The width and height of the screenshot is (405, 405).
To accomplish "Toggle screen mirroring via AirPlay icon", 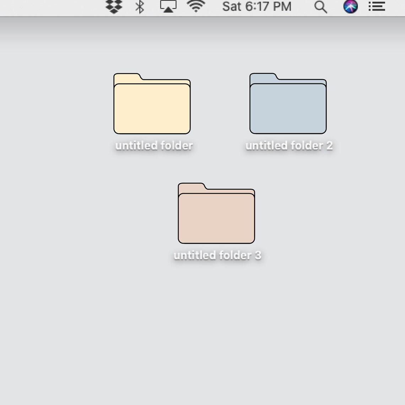I will 168,6.
